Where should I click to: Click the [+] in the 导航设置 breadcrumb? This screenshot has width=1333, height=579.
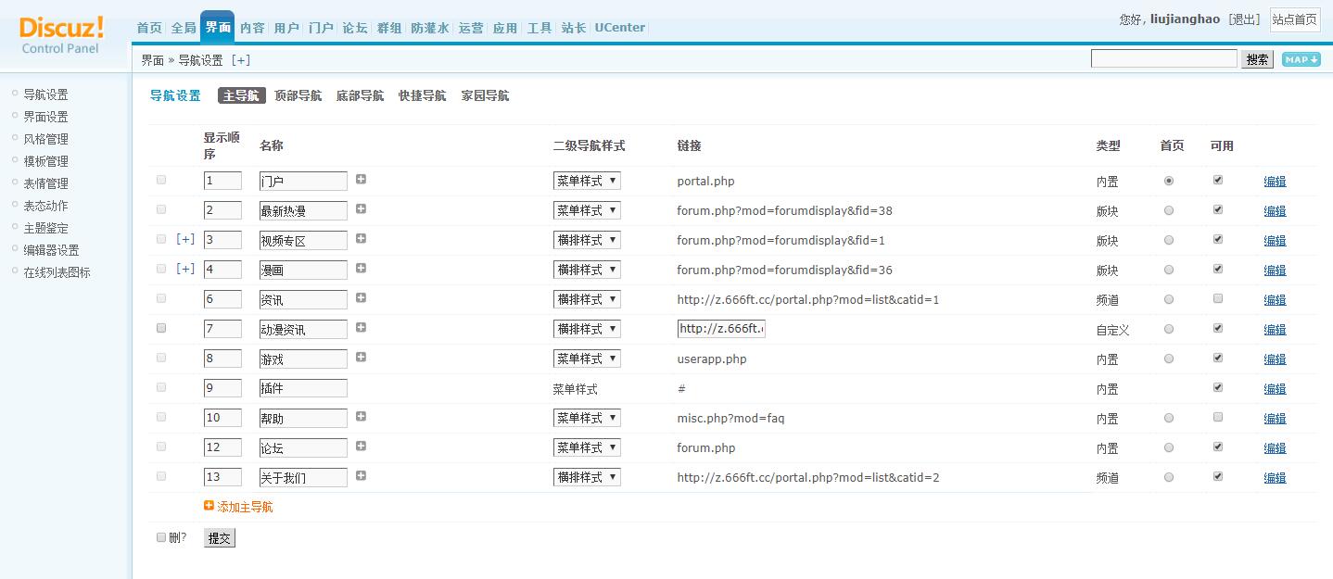[x=241, y=59]
